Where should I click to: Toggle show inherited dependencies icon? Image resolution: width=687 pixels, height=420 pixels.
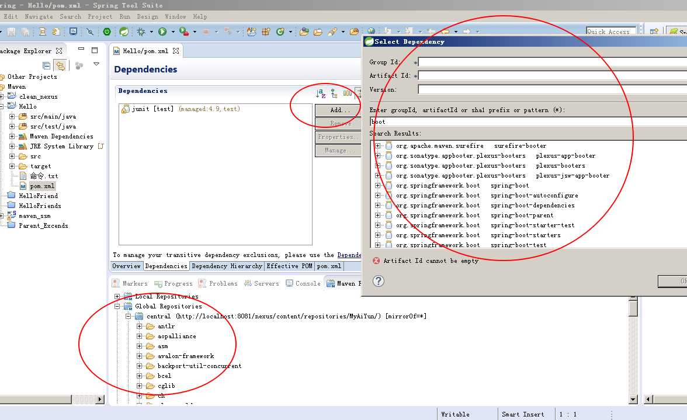pos(334,93)
